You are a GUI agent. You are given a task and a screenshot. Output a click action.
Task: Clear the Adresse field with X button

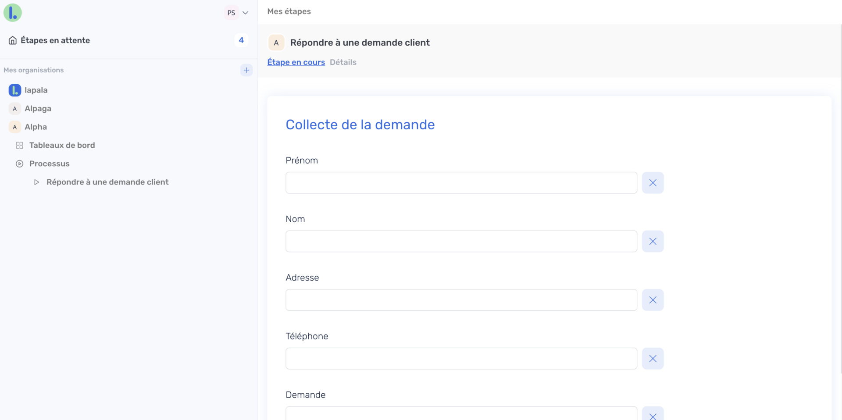point(653,300)
